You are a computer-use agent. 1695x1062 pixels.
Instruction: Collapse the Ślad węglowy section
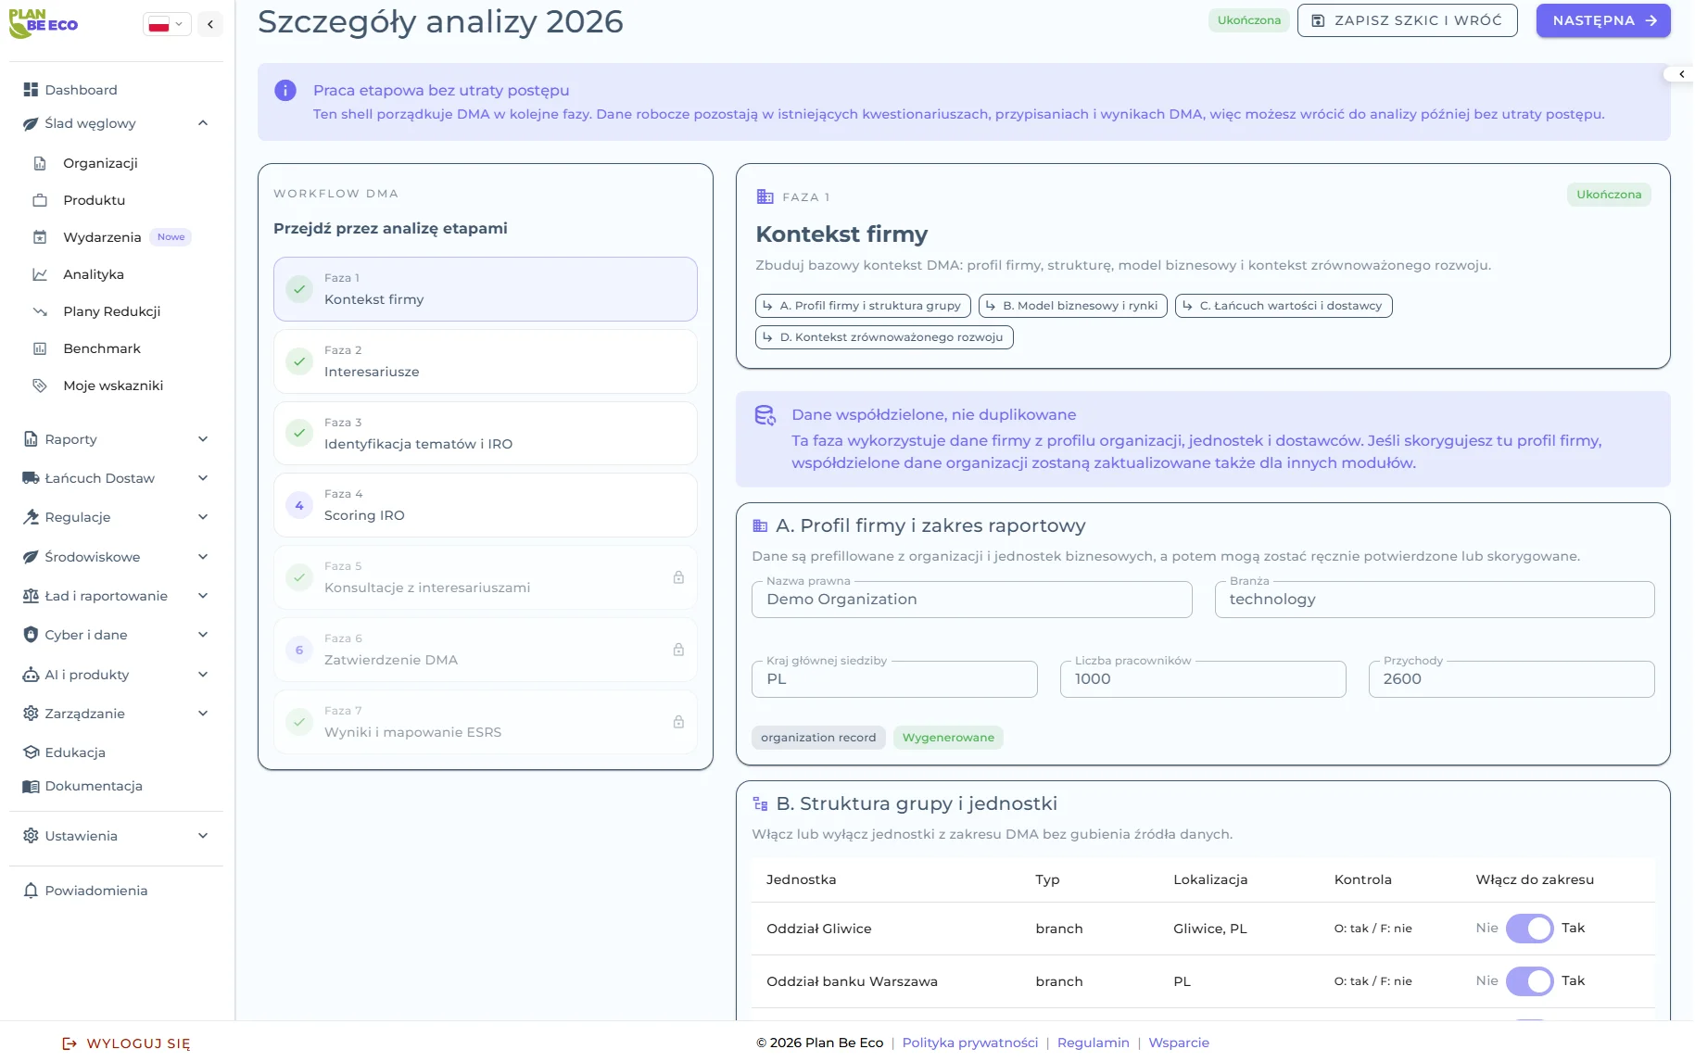[x=203, y=123]
